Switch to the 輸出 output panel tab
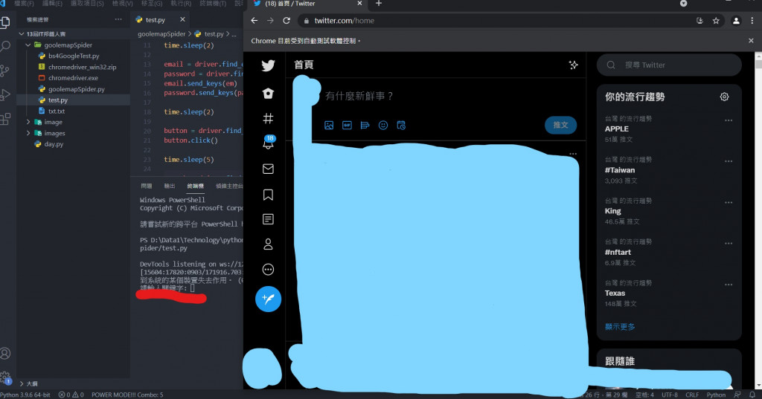Image resolution: width=762 pixels, height=399 pixels. pos(169,186)
